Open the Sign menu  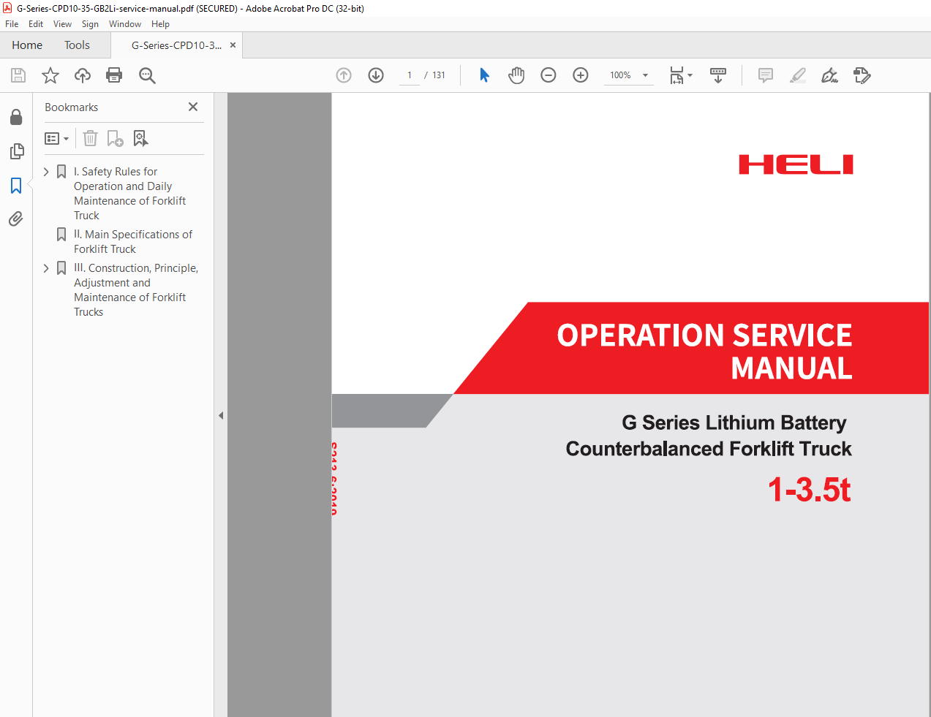tap(90, 24)
